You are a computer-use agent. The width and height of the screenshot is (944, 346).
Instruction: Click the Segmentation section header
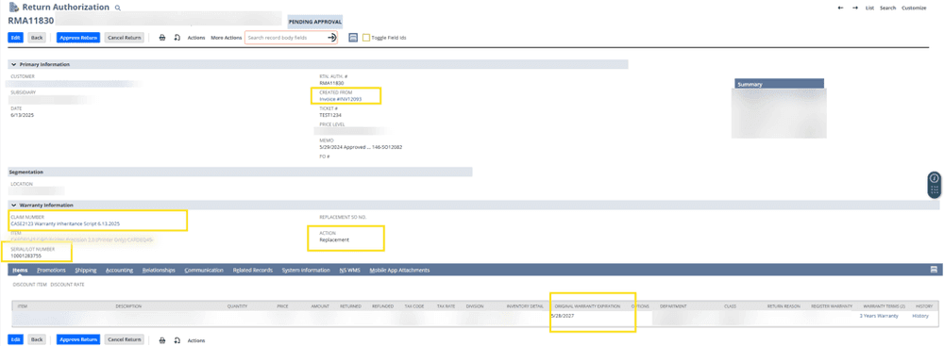pos(240,173)
